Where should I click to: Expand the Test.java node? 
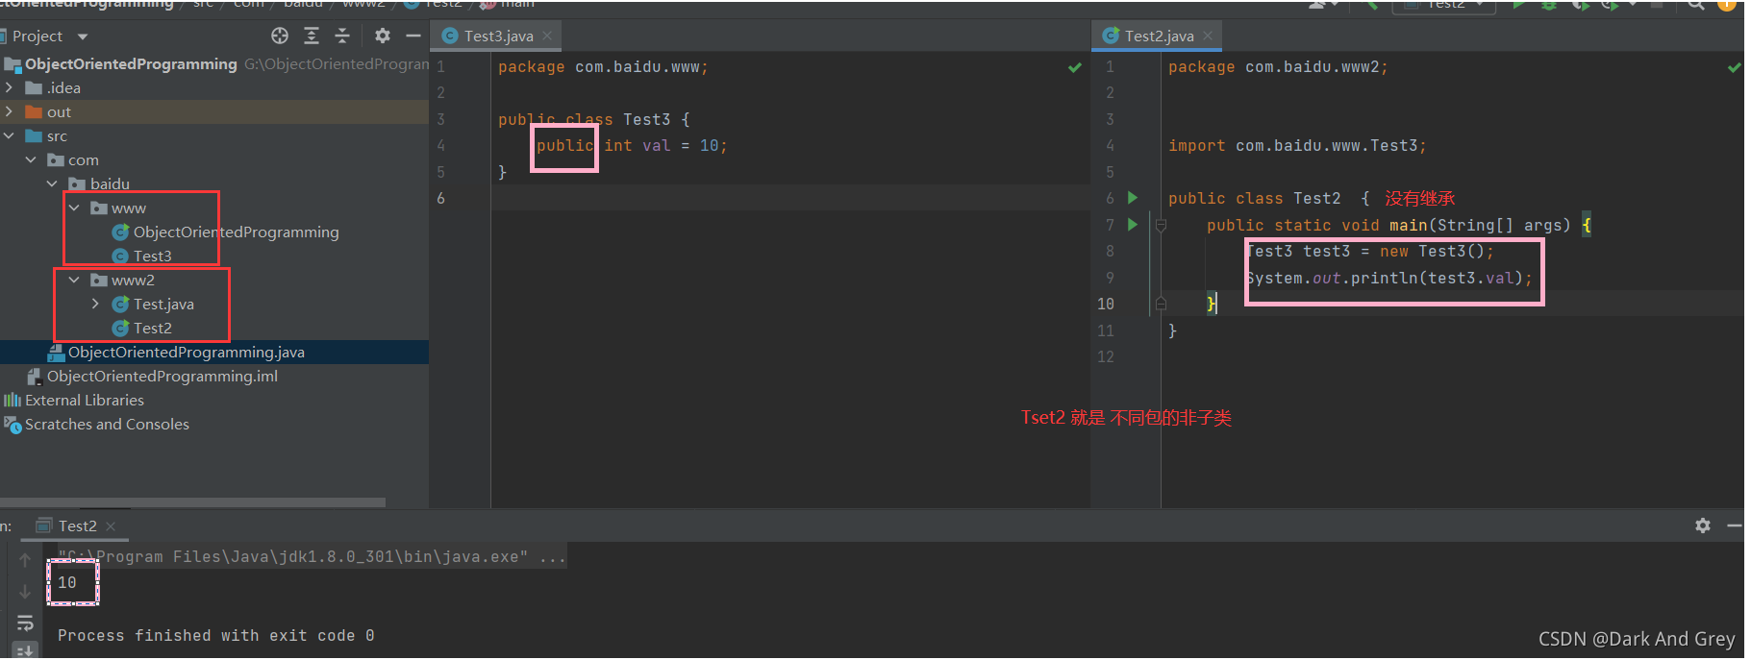click(x=95, y=304)
